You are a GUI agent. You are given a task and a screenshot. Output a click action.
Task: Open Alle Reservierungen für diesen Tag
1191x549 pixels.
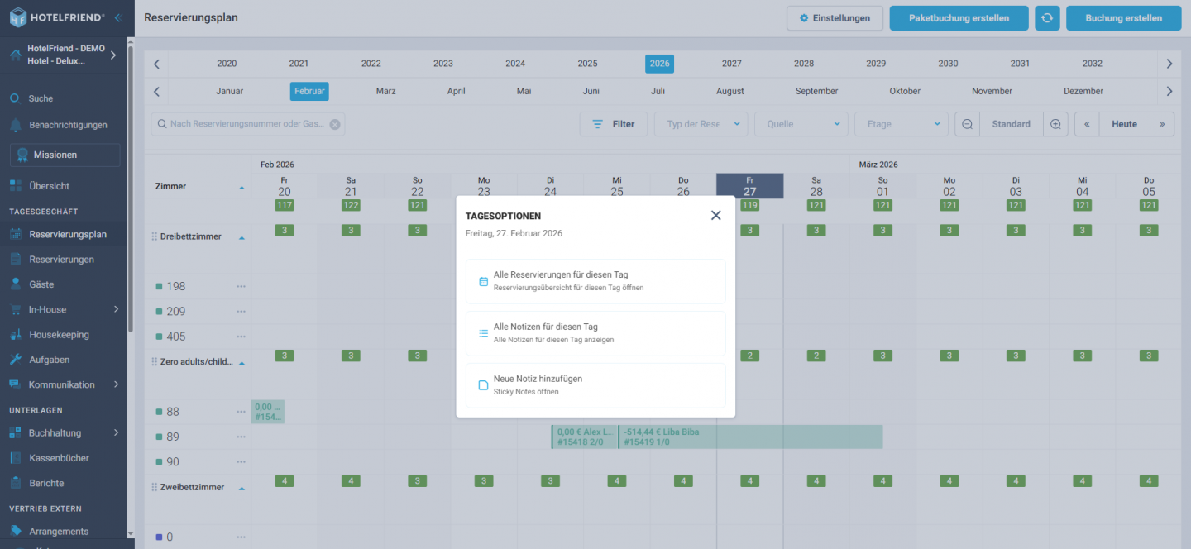595,281
